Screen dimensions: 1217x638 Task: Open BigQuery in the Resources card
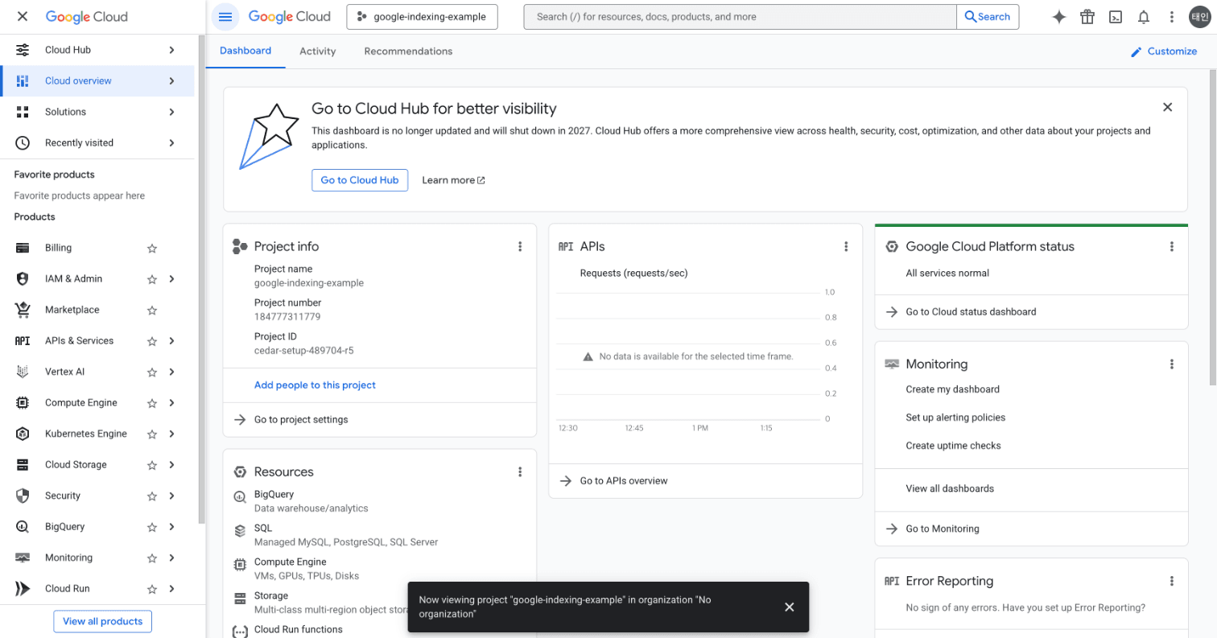click(274, 495)
